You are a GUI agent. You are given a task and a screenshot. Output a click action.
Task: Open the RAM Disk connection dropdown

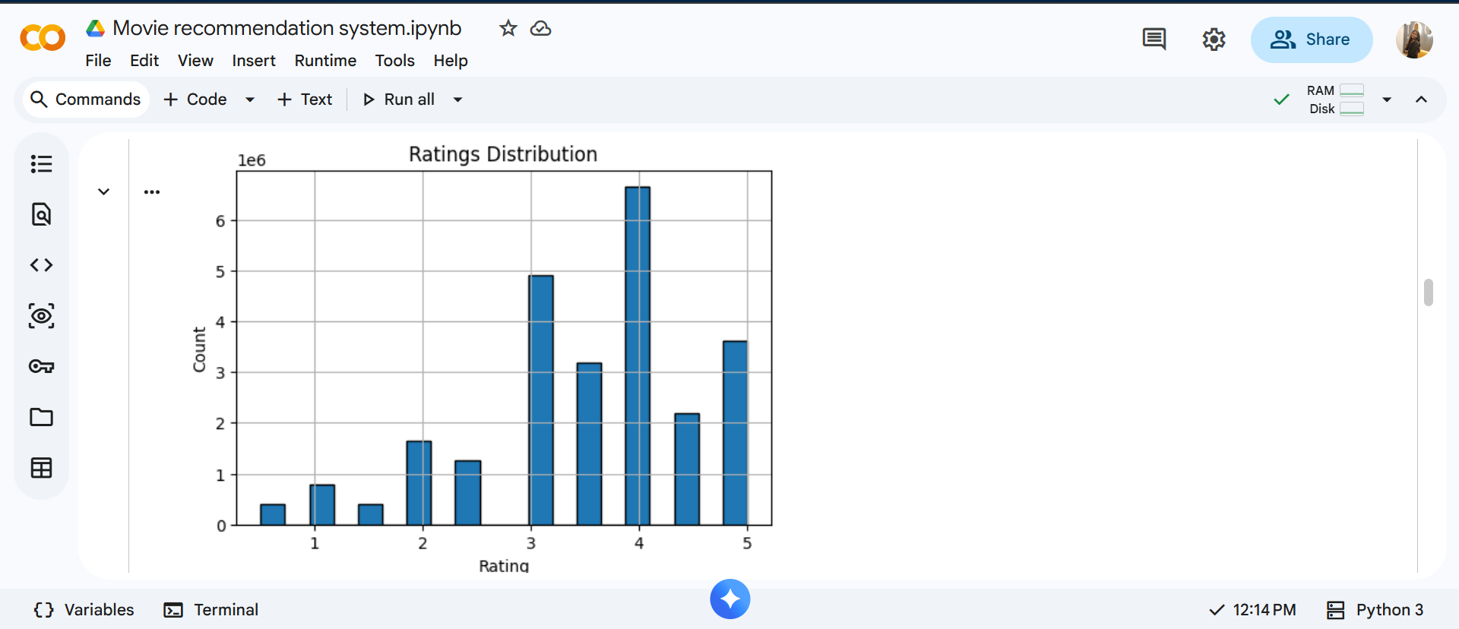(x=1387, y=100)
